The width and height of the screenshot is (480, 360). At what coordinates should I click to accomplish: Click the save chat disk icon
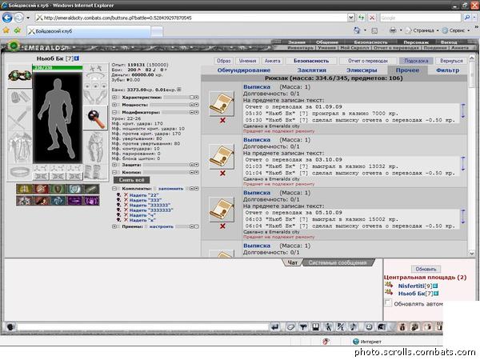coord(316,327)
